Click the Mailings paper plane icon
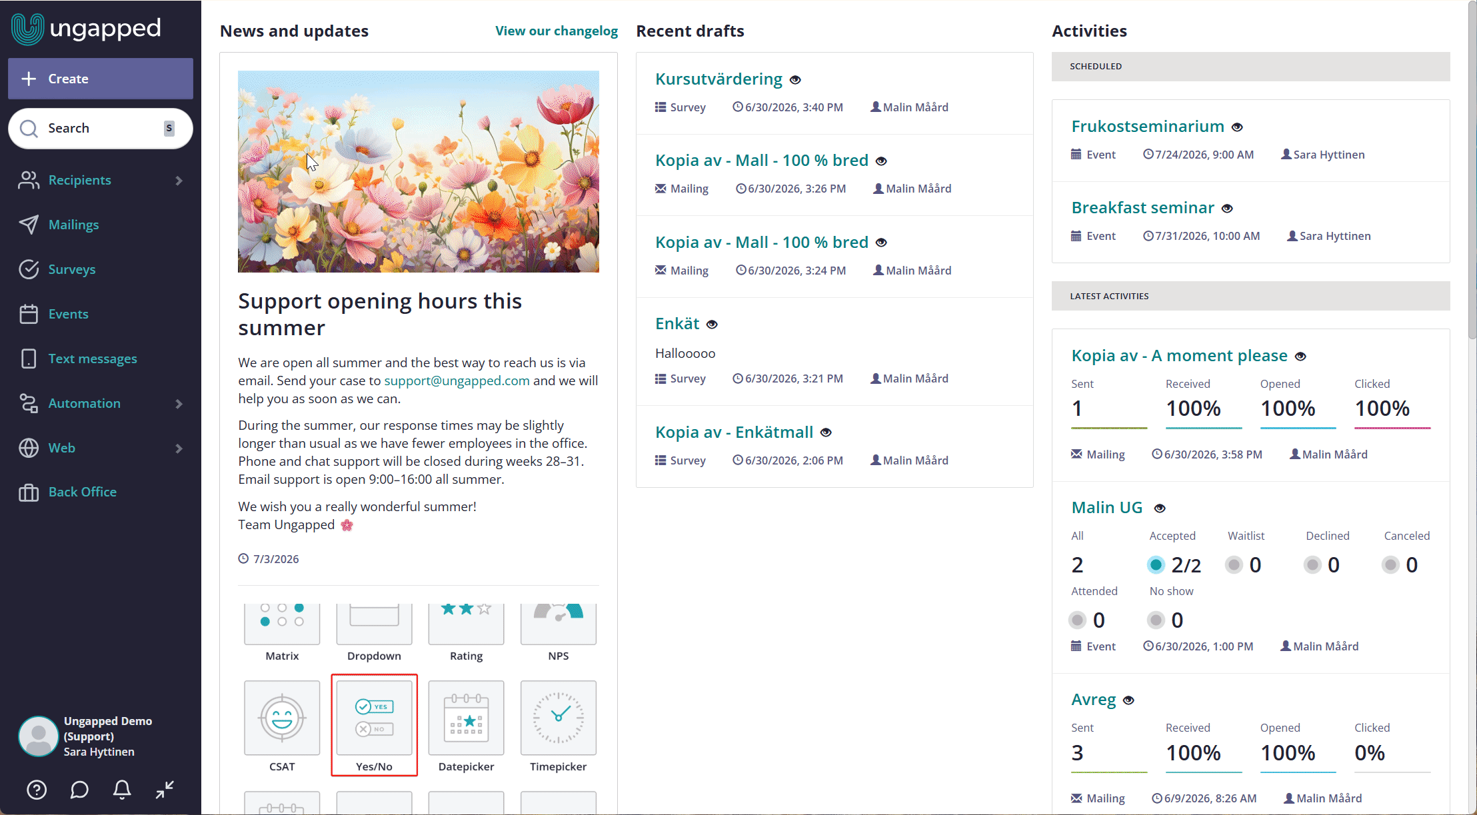The width and height of the screenshot is (1477, 815). click(29, 225)
